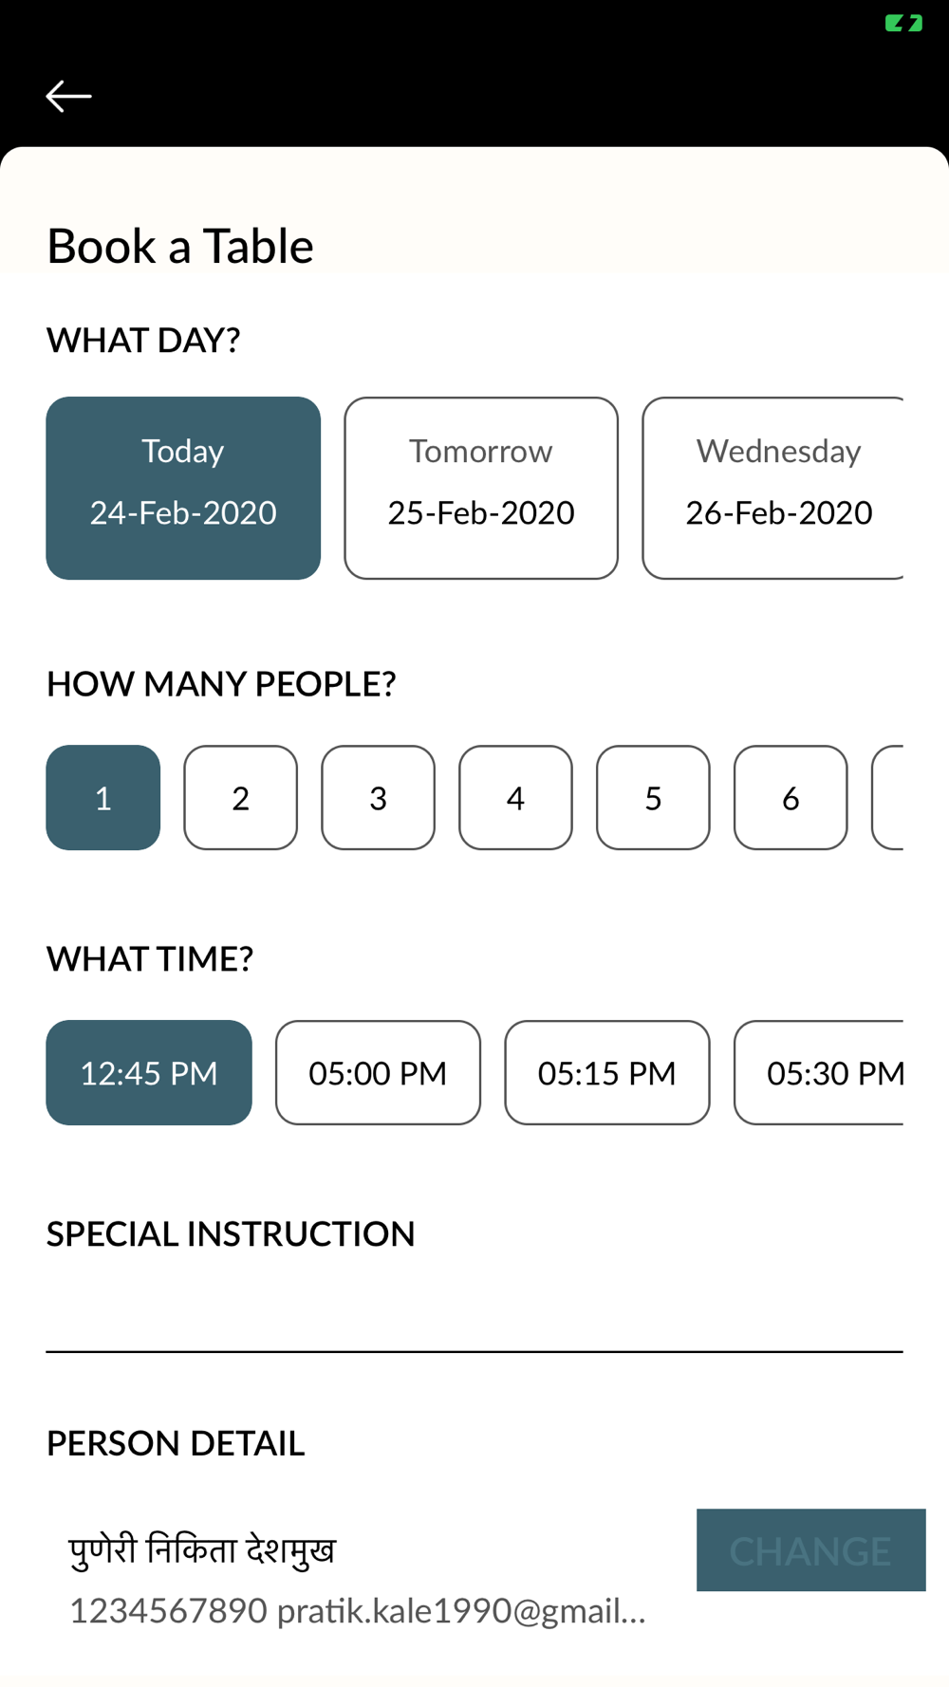Tap the partially visible seventh people option
Image resolution: width=949 pixels, height=1687 pixels.
click(888, 797)
